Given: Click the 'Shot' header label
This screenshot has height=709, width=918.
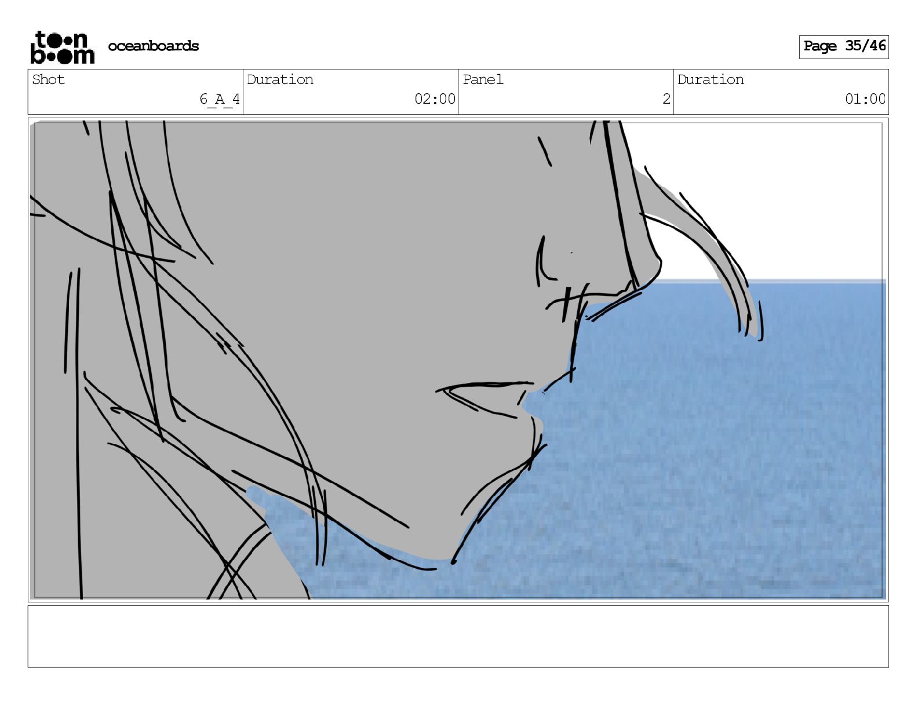Looking at the screenshot, I should point(49,79).
